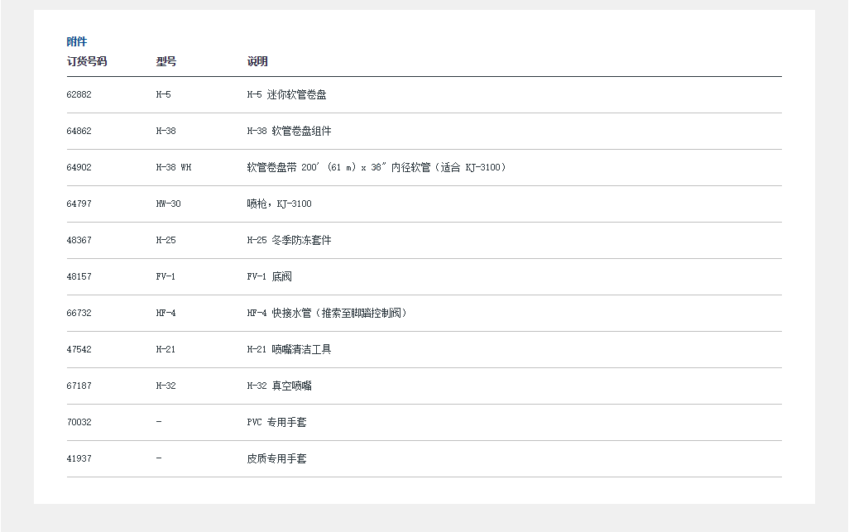The width and height of the screenshot is (849, 532).
Task: Select order number 67187
Action: pyautogui.click(x=79, y=386)
